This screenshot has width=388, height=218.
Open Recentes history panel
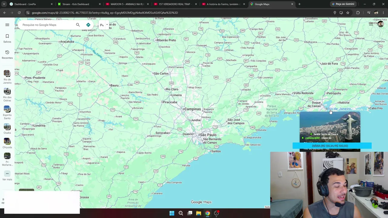7,54
